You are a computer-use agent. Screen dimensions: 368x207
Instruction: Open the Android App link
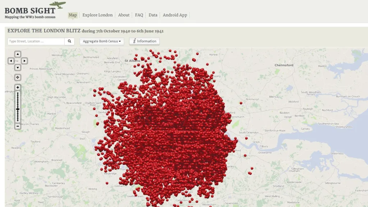[175, 15]
